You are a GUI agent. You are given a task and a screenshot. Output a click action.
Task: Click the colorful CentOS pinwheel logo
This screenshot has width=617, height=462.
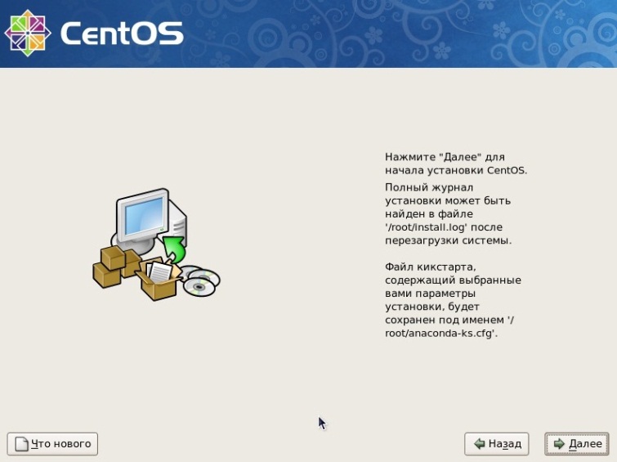point(28,33)
